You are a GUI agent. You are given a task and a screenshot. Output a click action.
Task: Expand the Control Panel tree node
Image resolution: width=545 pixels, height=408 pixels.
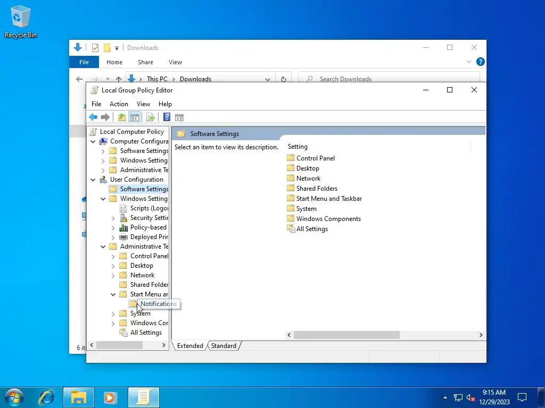click(113, 257)
